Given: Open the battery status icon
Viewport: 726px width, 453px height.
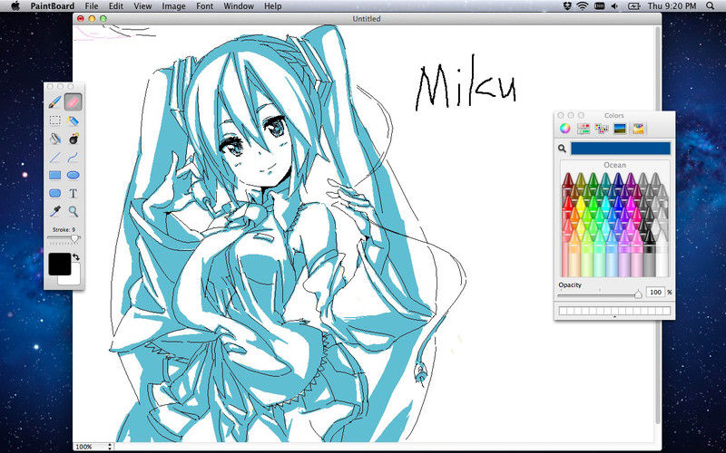Looking at the screenshot, I should click(x=633, y=6).
